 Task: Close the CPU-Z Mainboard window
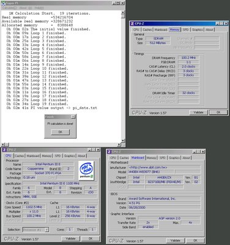click(x=202, y=152)
